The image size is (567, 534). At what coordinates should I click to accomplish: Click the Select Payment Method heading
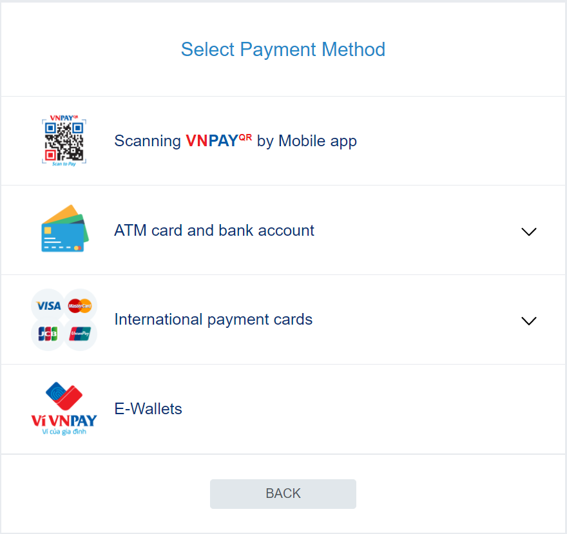tap(283, 50)
